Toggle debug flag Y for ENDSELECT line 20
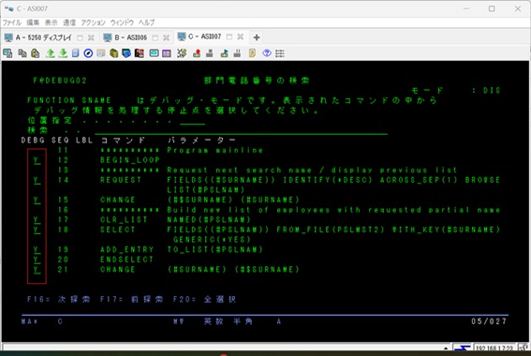The height and width of the screenshot is (356, 531). (37, 260)
